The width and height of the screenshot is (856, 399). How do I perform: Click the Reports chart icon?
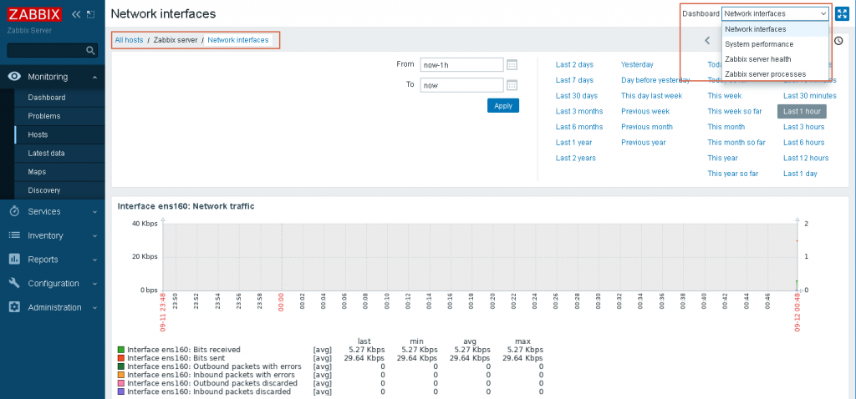click(15, 260)
